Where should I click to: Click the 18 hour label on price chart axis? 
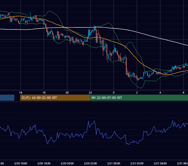[x=44, y=93]
